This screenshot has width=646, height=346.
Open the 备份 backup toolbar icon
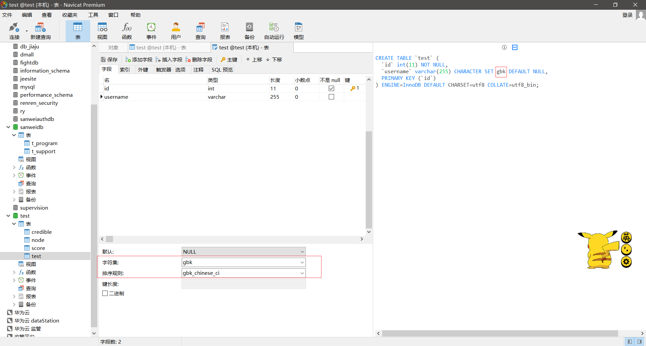pos(250,31)
